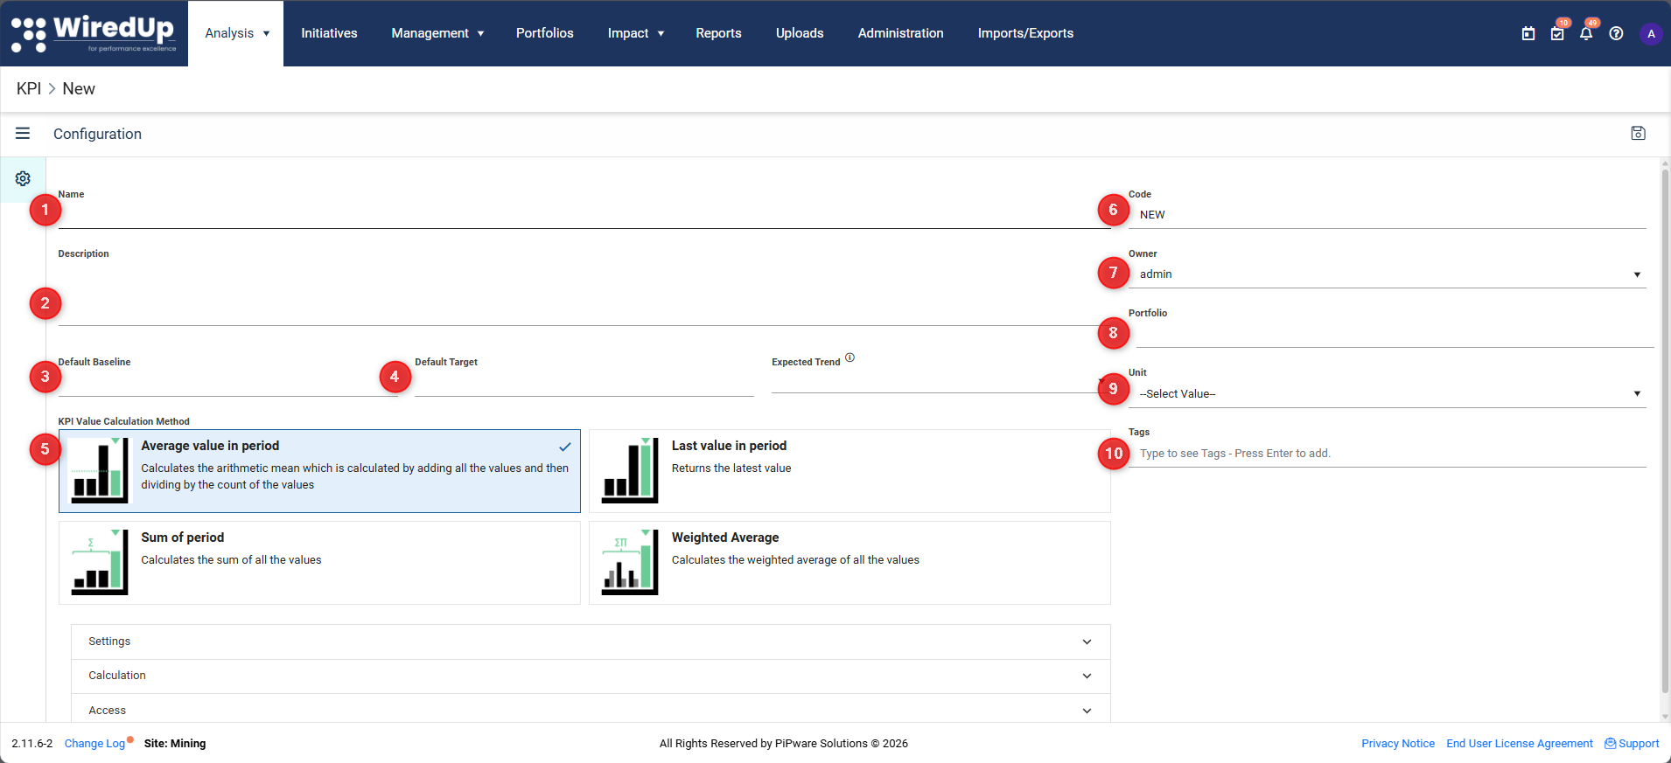The image size is (1671, 763).
Task: Open the notifications bell
Action: (x=1586, y=33)
